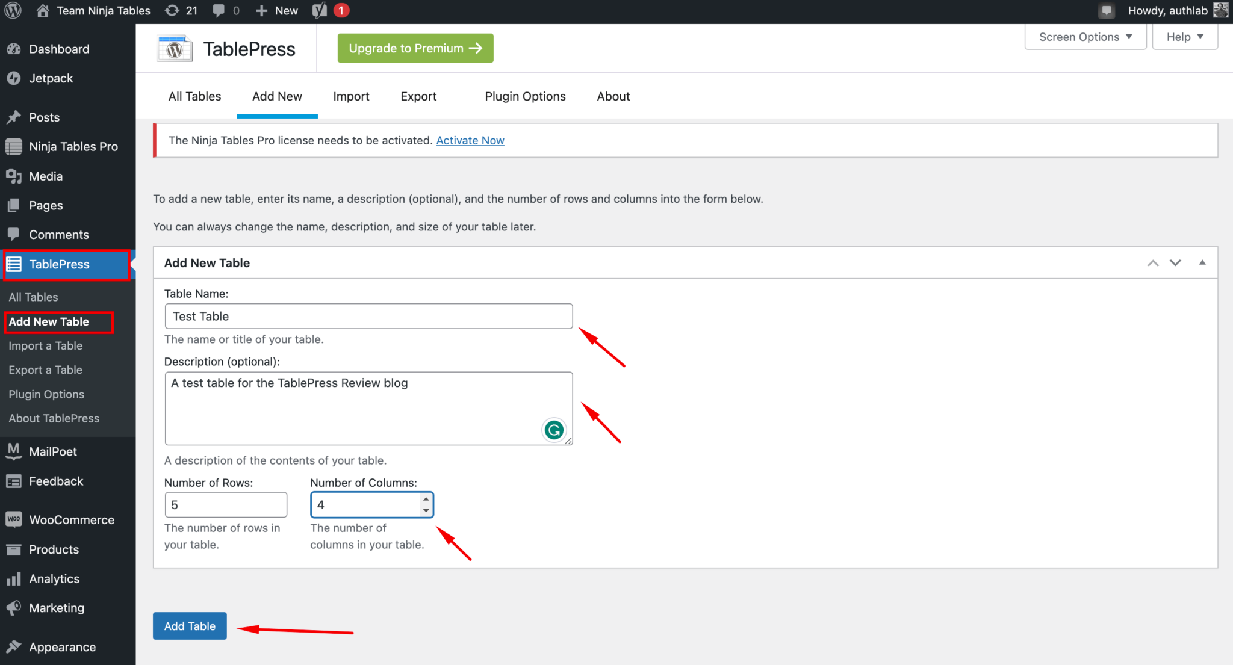Increase the Number of Columns stepper
Screen dimensions: 1233x665
426,499
